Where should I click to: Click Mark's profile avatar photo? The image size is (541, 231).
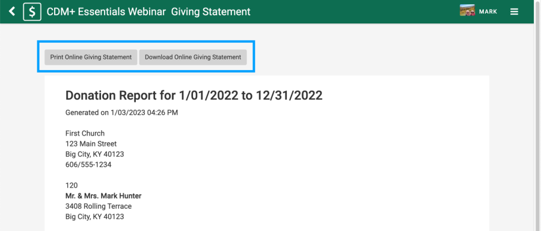(x=467, y=10)
